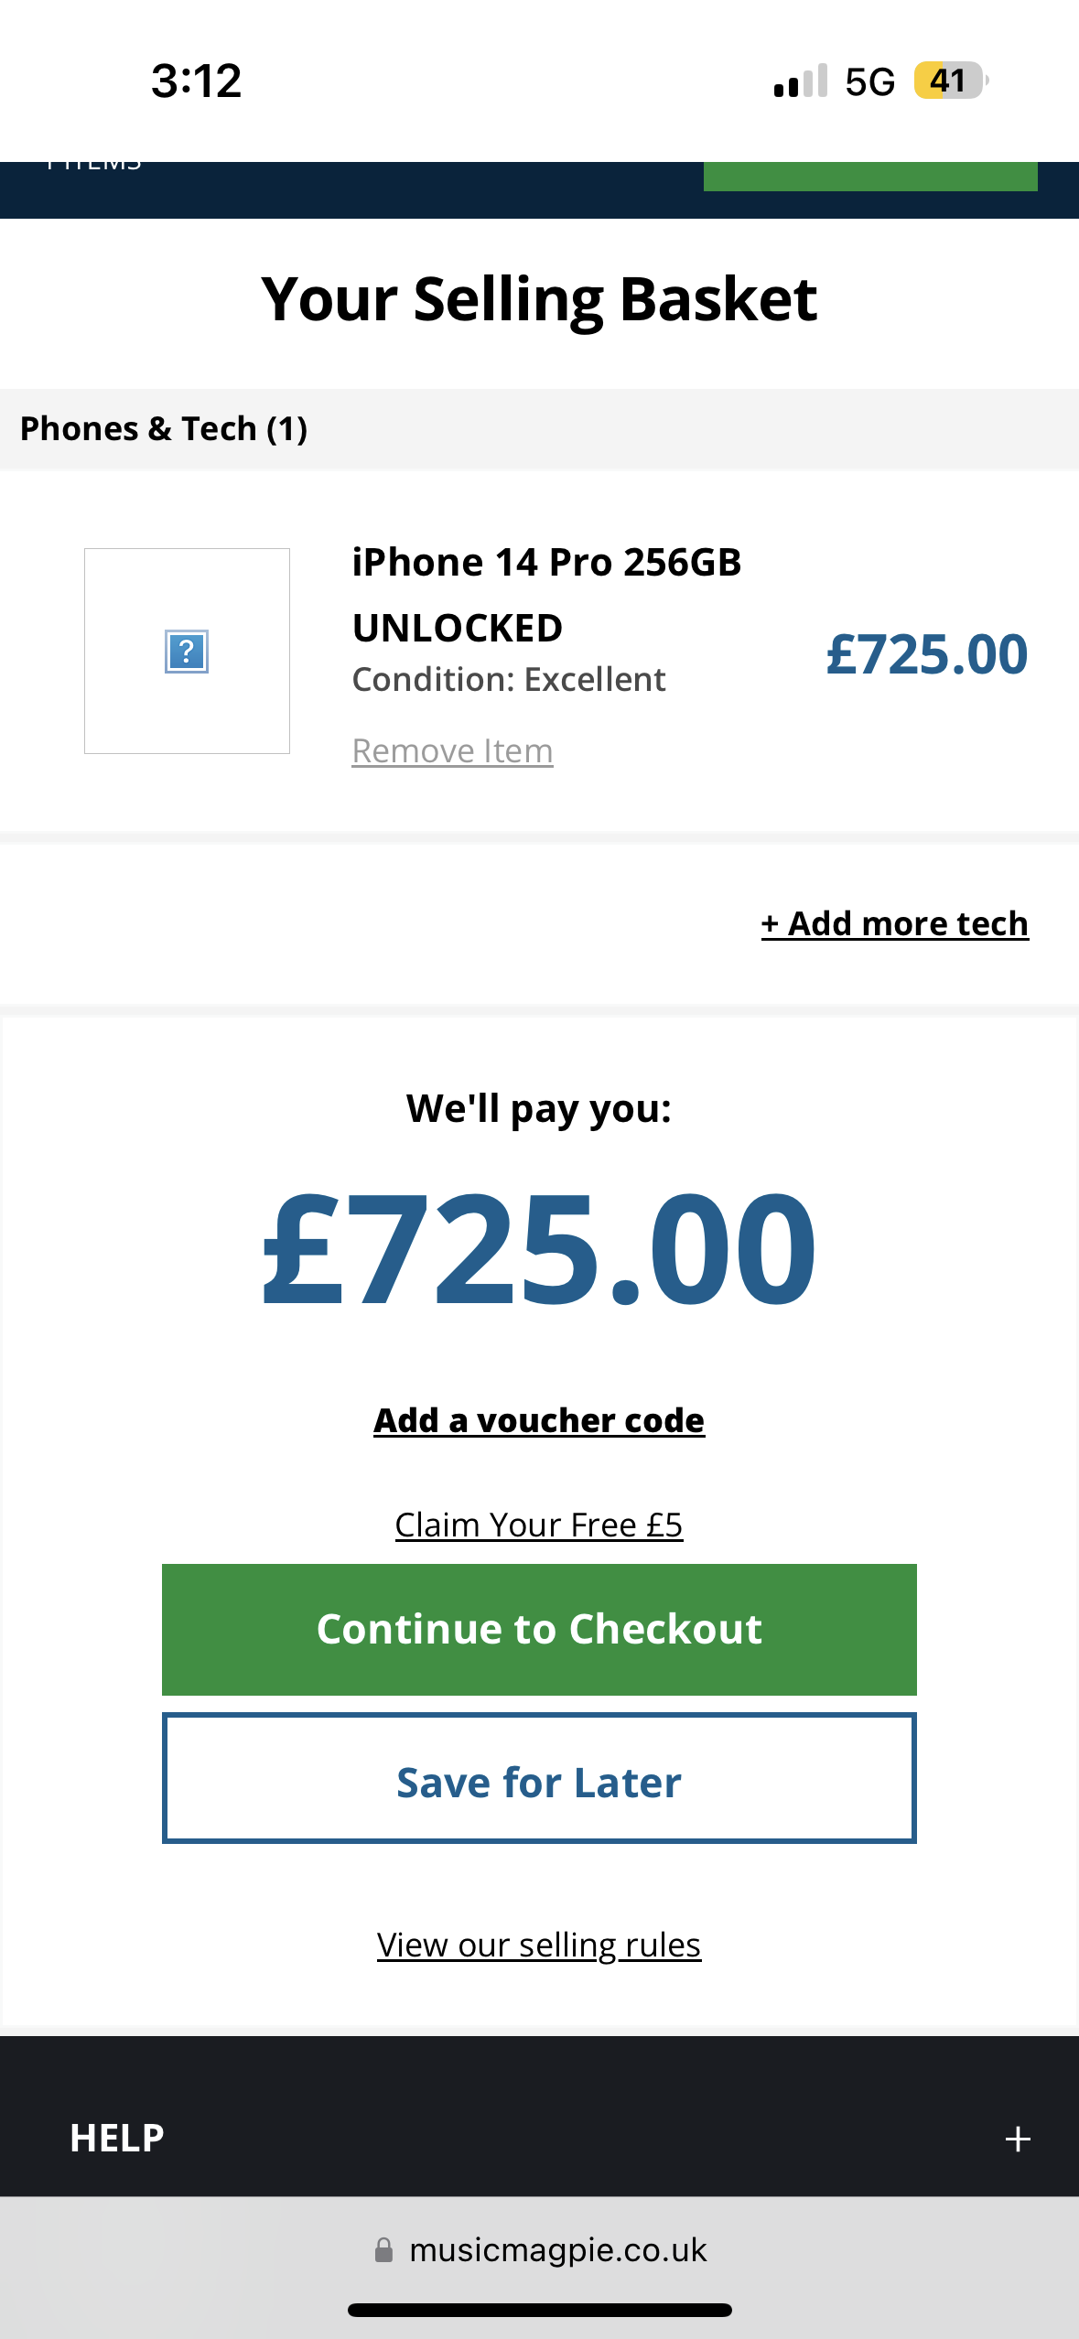Tap the cellular signal bars icon
The height and width of the screenshot is (2339, 1079).
(800, 81)
